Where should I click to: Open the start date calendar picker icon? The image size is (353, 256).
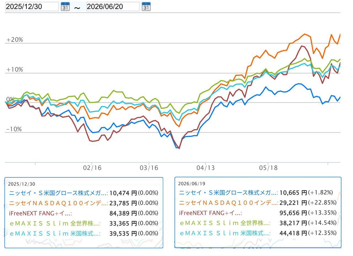click(x=65, y=7)
